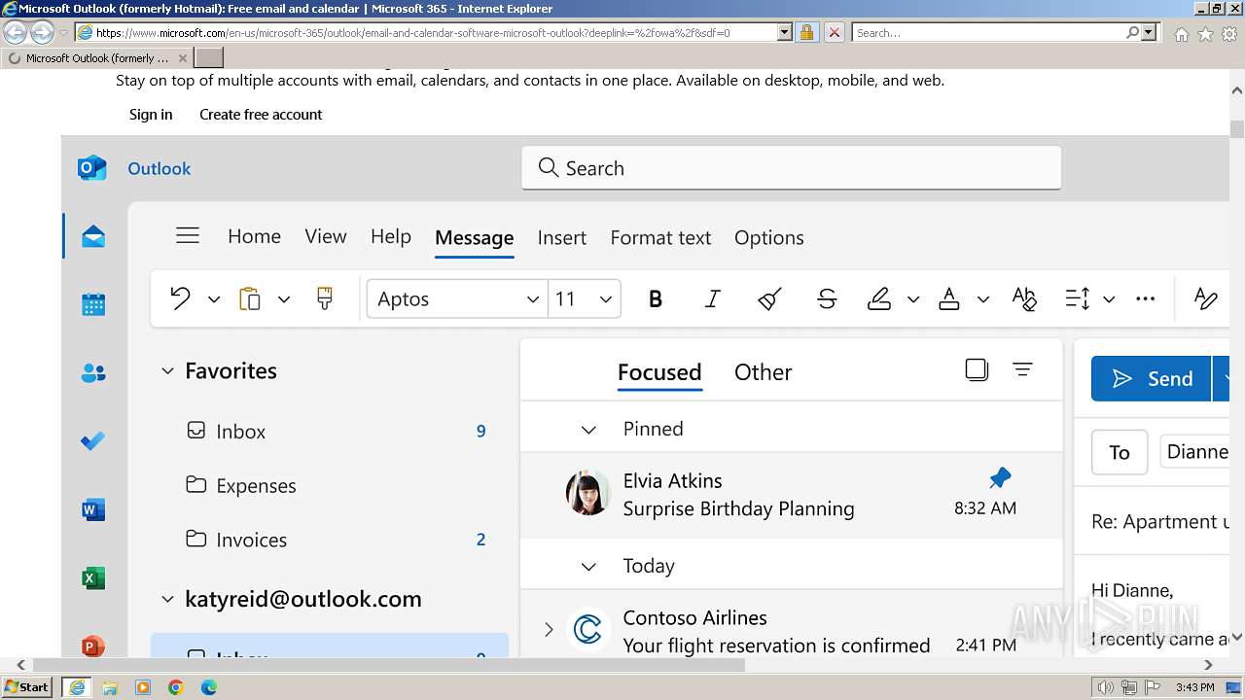The image size is (1245, 700).
Task: Open more formatting options ellipsis
Action: [1146, 298]
